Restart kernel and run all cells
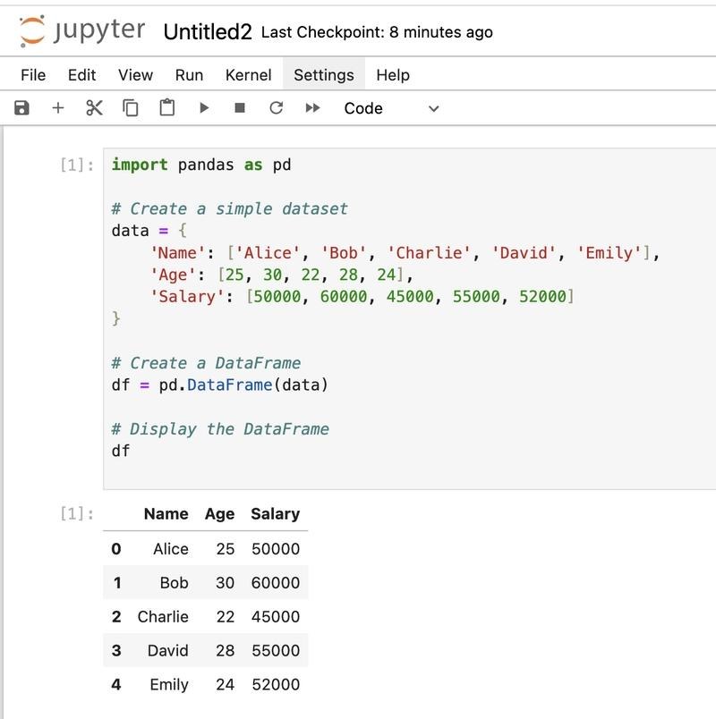The width and height of the screenshot is (716, 719). coord(312,108)
